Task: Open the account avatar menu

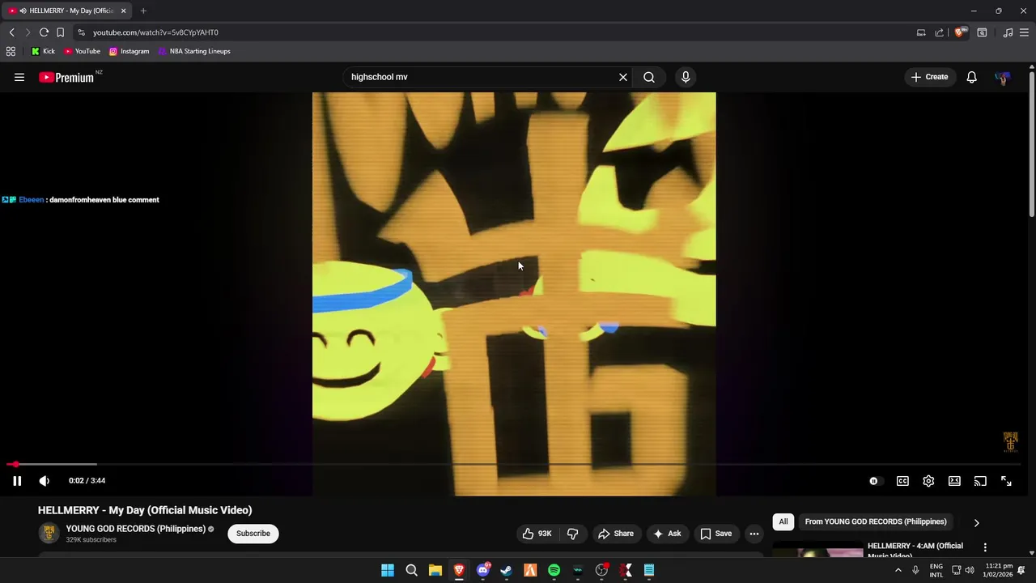Action: [x=1003, y=78]
